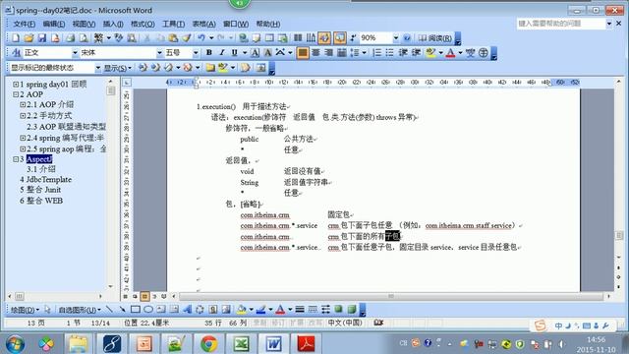Open the Windows Start menu
Screen dimensions: 629x354
(15, 344)
